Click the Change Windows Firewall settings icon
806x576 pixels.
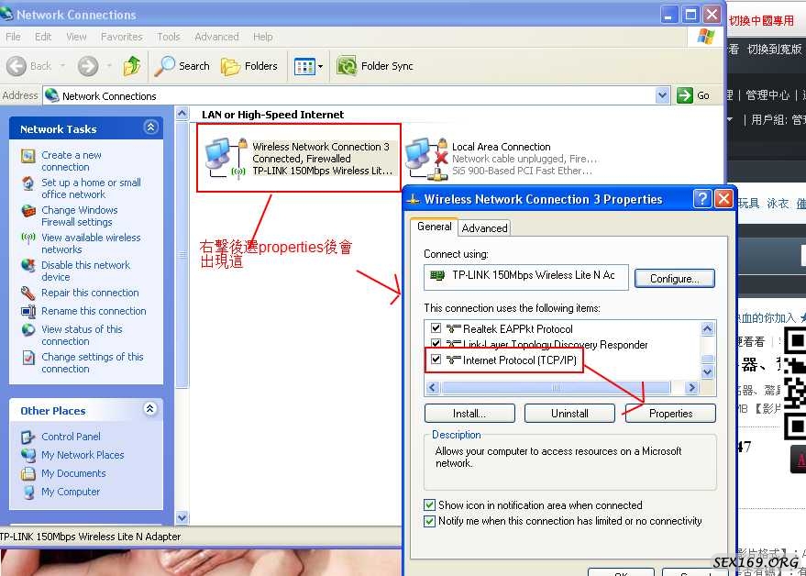pyautogui.click(x=28, y=211)
